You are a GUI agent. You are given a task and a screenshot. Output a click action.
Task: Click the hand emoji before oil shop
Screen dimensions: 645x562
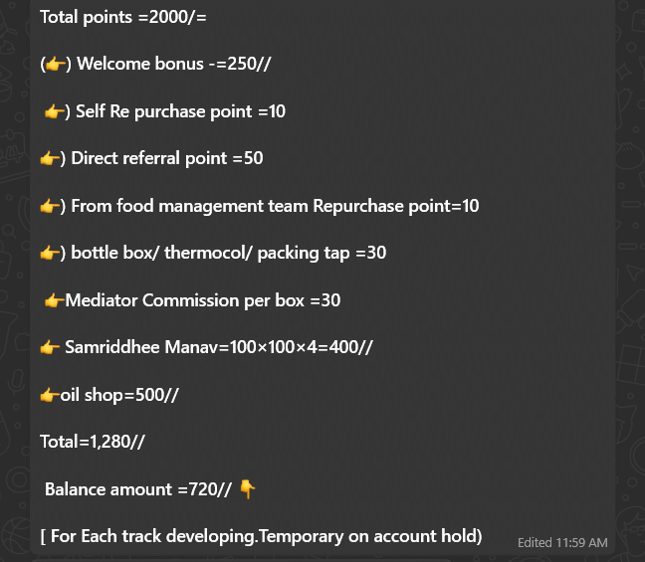pos(50,395)
